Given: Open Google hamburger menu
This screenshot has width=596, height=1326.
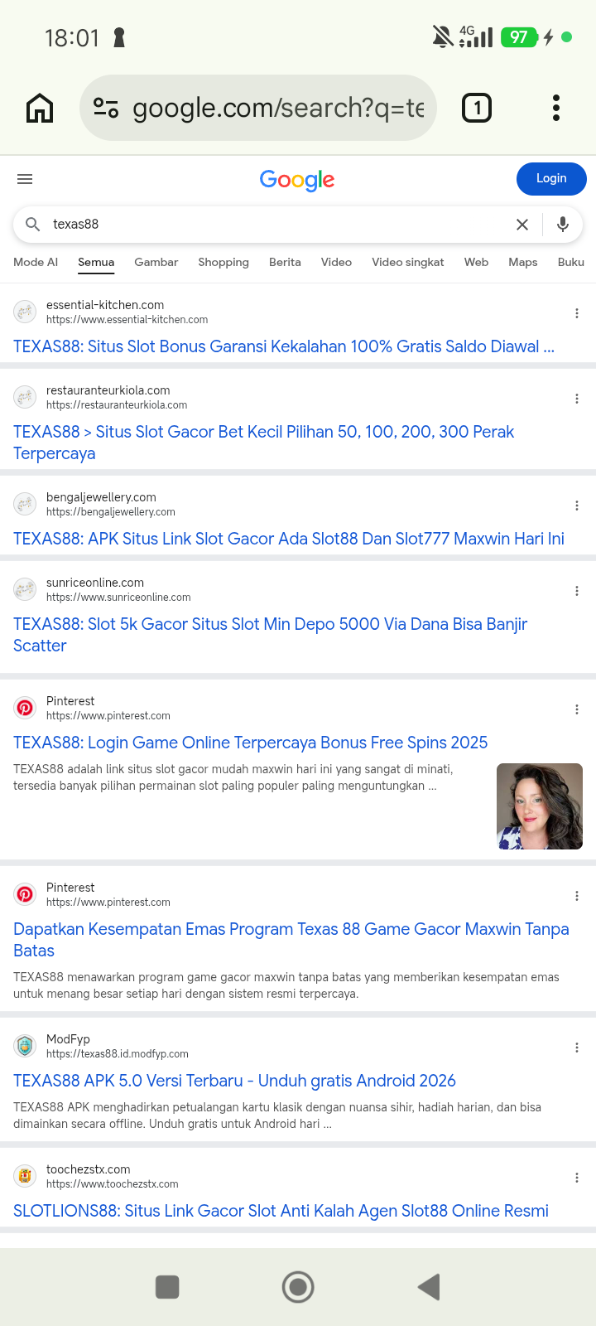Looking at the screenshot, I should (25, 179).
